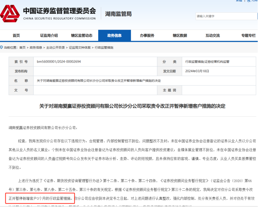Click the 分类 label cell
This screenshot has height=207, width=258.
[170, 62]
